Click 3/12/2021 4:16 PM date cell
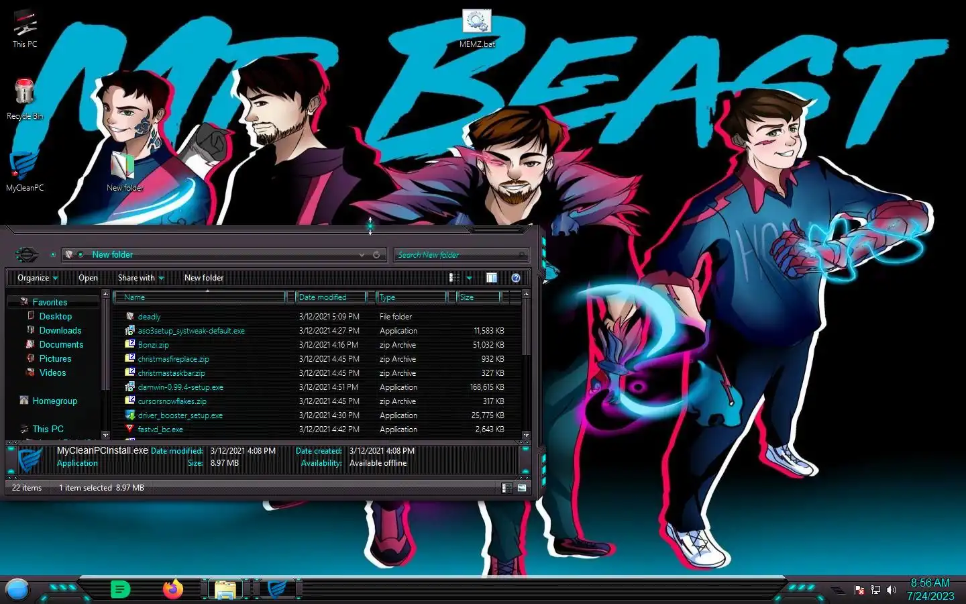966x604 pixels. click(329, 345)
